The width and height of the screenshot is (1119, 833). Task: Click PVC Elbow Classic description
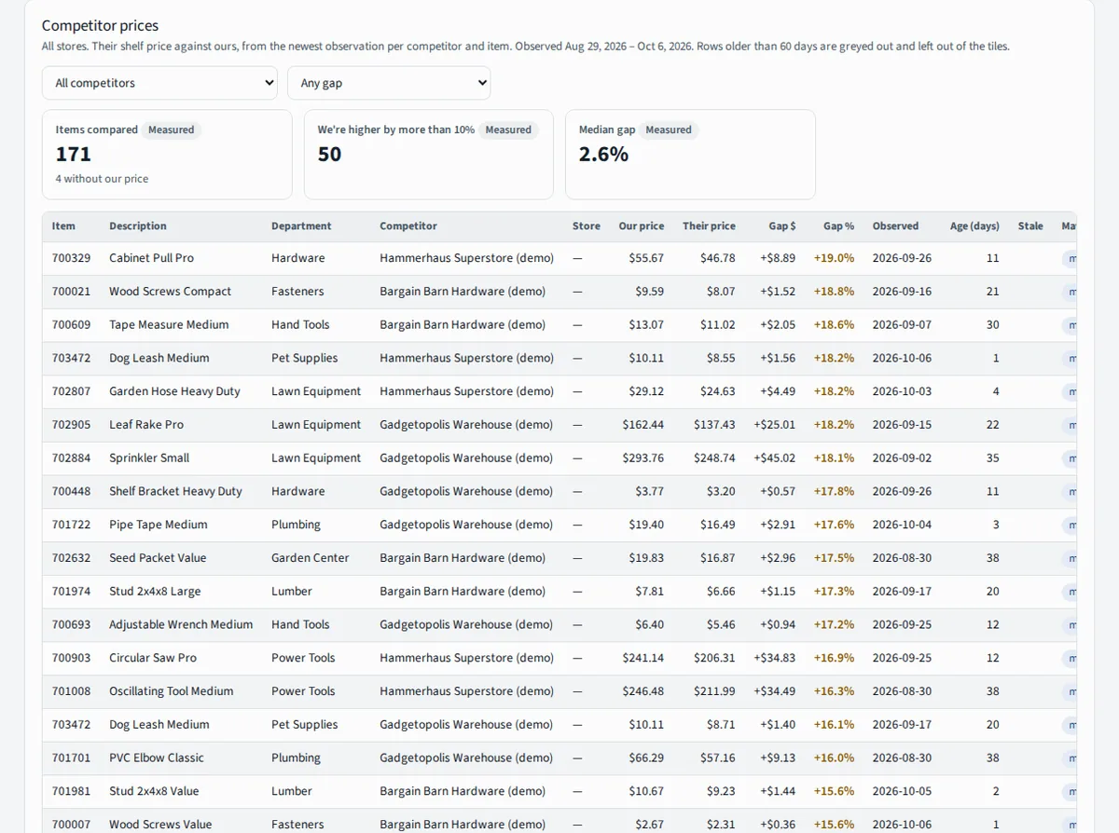pos(157,758)
